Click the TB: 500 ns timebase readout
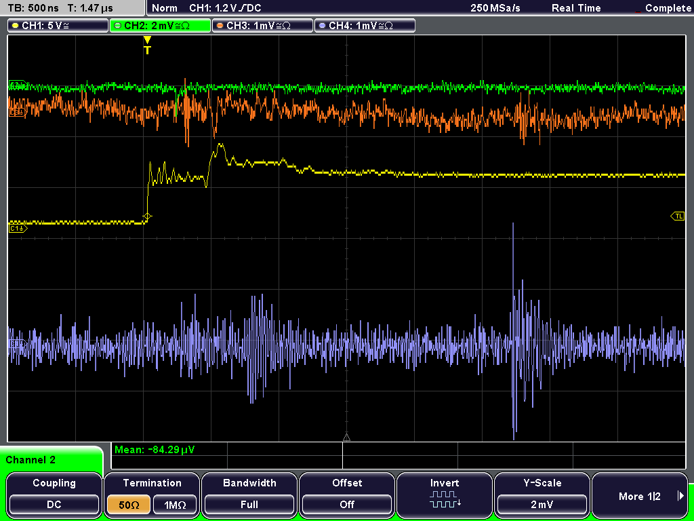The image size is (694, 521). 34,8
